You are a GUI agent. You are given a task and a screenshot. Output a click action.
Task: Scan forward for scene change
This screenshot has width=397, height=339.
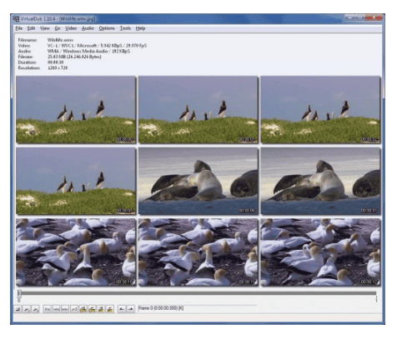pos(110,309)
